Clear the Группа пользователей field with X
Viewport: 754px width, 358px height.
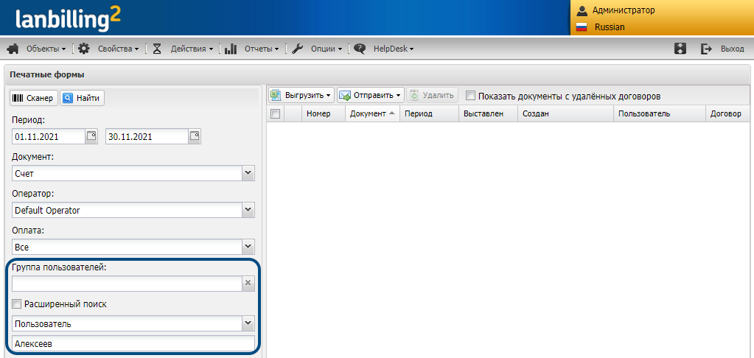coord(248,283)
